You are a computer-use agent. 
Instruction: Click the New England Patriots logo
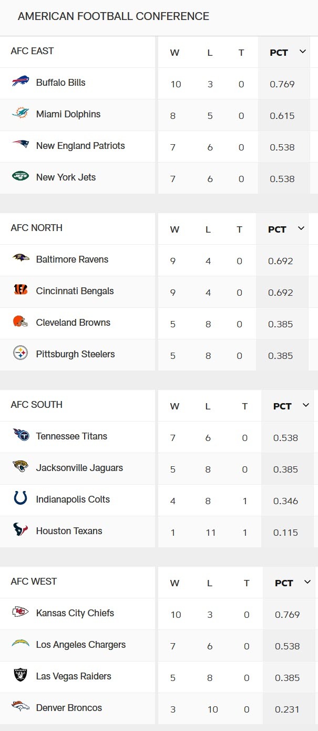point(20,145)
